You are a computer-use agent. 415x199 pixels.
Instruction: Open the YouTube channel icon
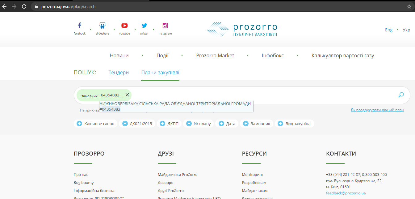tap(124, 26)
